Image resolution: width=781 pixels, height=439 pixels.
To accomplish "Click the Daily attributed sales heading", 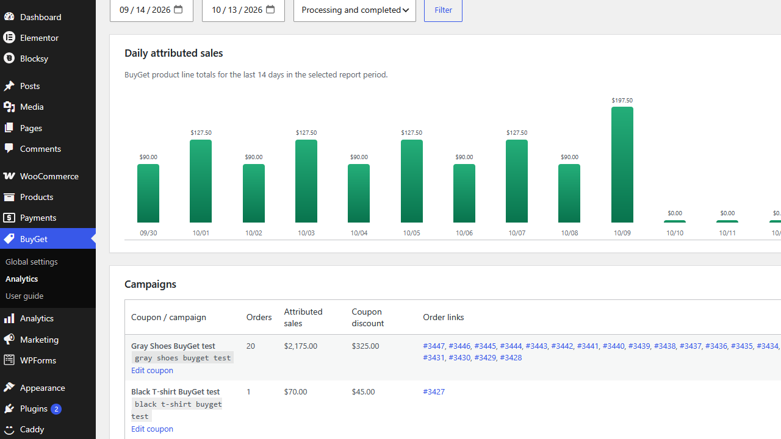I will [174, 53].
